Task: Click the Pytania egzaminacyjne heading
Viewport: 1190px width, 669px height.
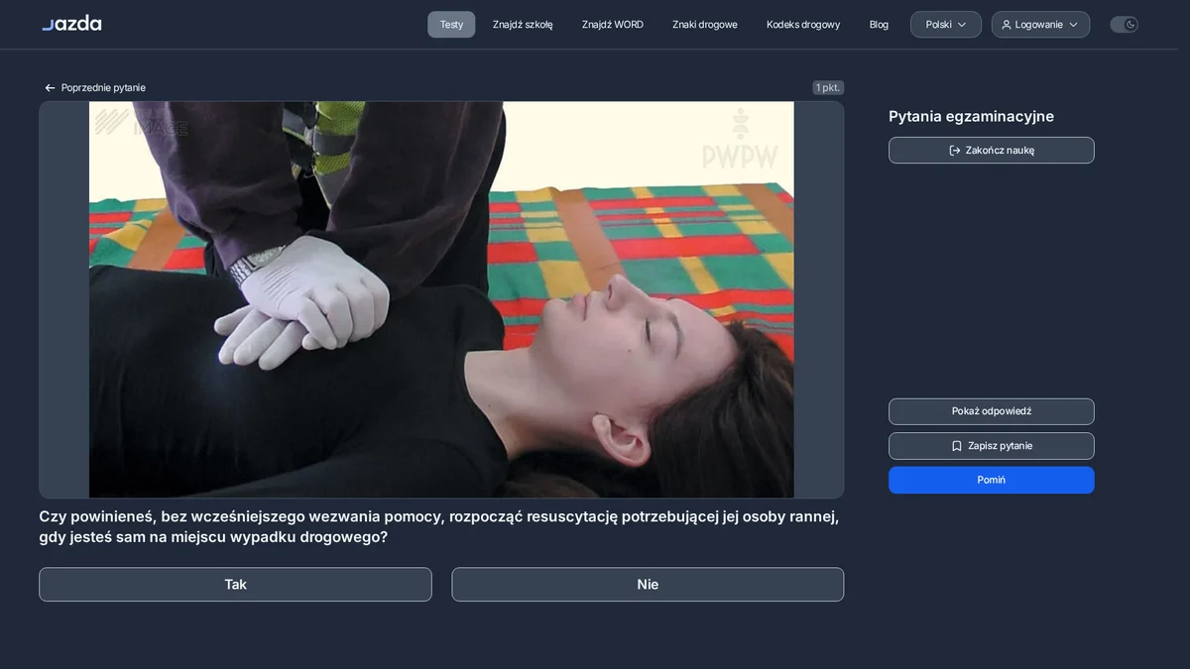Action: (x=971, y=117)
